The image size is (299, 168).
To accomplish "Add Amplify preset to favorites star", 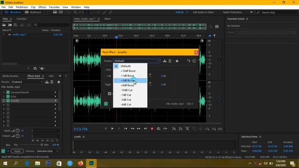I will pyautogui.click(x=177, y=61).
